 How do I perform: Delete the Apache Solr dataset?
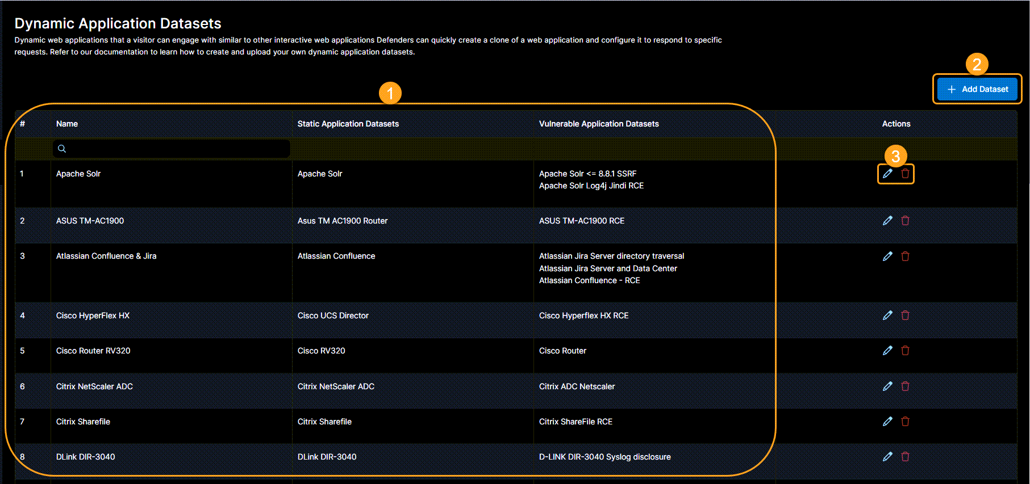tap(906, 174)
